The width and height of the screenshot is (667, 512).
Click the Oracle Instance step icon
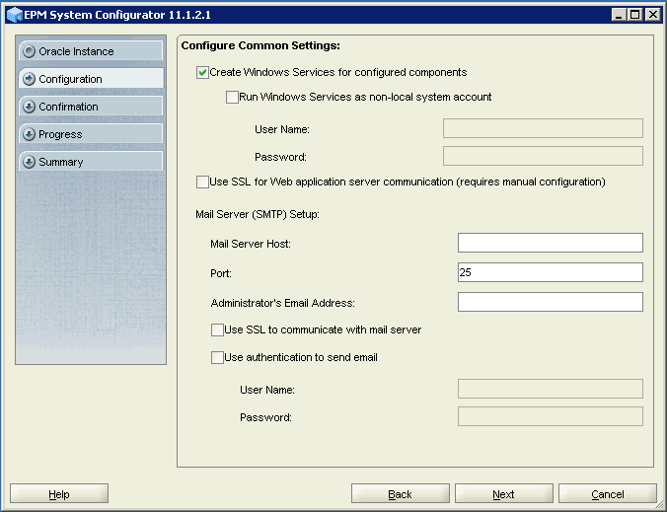pyautogui.click(x=30, y=51)
